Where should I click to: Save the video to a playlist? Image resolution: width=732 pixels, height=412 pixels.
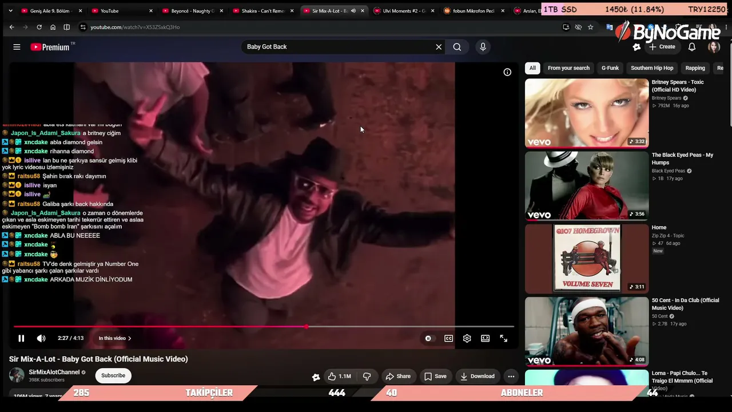pyautogui.click(x=435, y=376)
